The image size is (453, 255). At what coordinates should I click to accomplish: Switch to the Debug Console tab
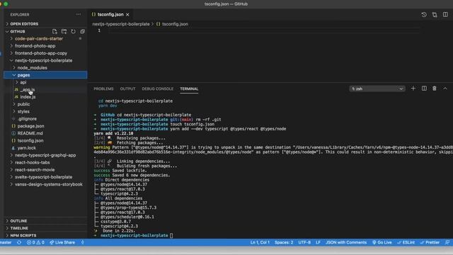tap(157, 89)
